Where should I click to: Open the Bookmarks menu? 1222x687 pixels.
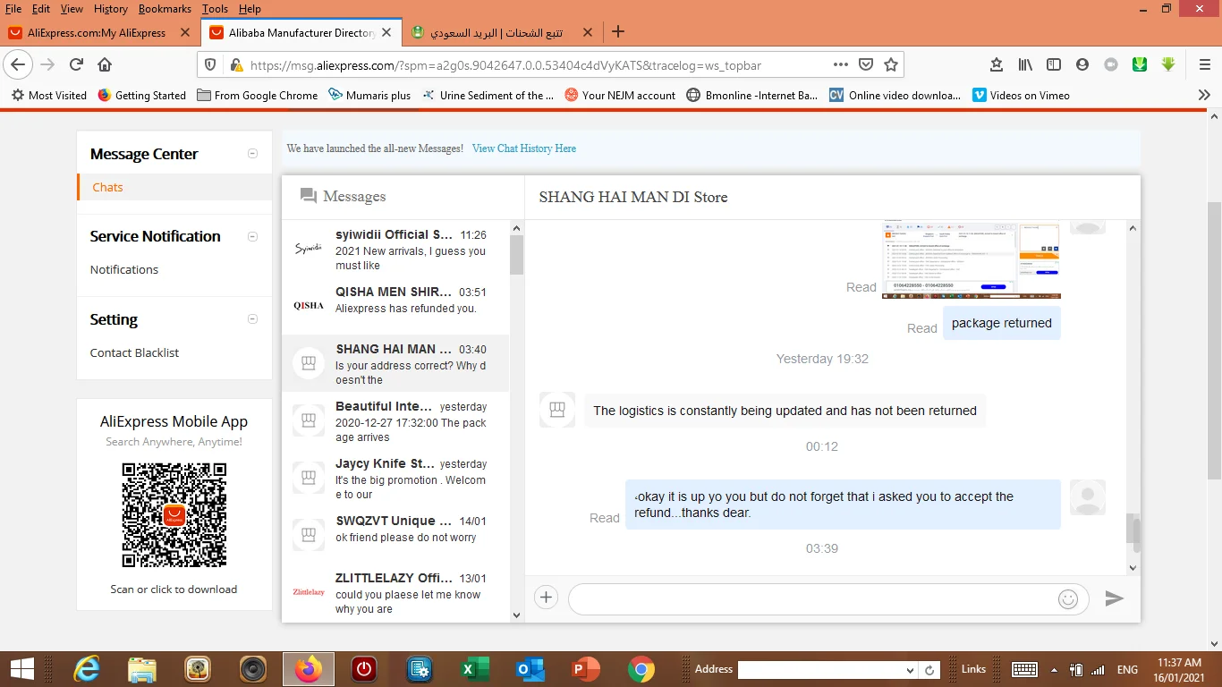pyautogui.click(x=165, y=9)
